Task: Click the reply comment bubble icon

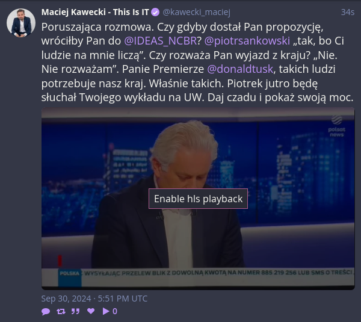Action: (x=46, y=311)
